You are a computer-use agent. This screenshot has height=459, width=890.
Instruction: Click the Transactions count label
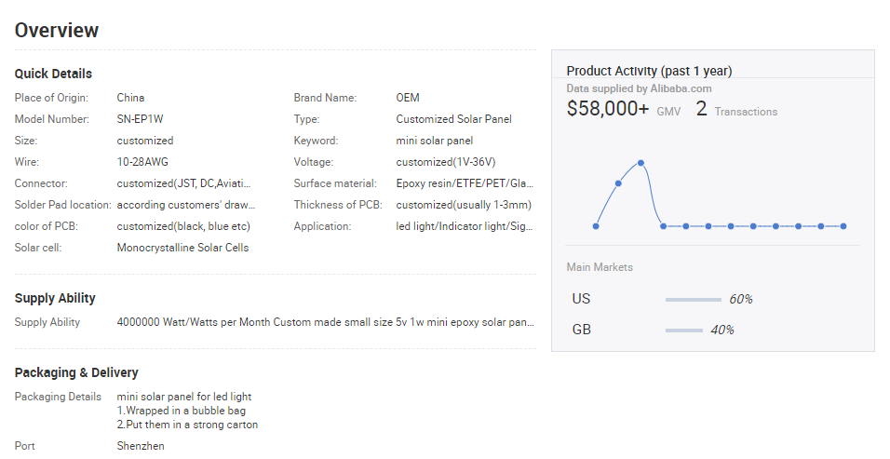pos(746,112)
